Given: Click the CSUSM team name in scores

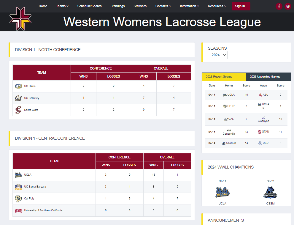Looking at the screenshot, I should pyautogui.click(x=231, y=143).
